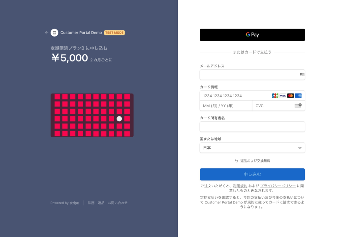Open the 法務 footer link
This screenshot has height=237, width=337.
pos(91,203)
